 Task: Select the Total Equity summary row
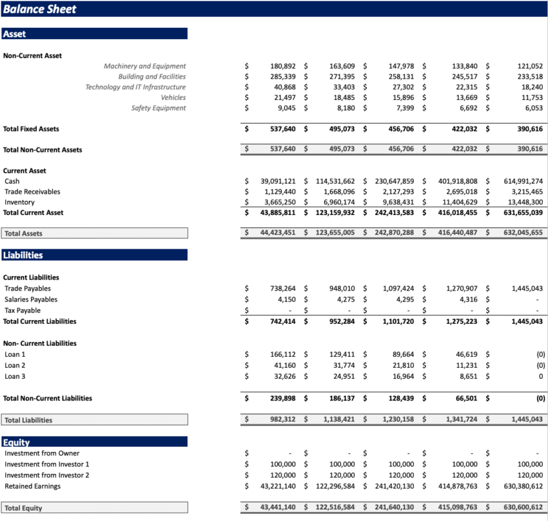(x=23, y=507)
